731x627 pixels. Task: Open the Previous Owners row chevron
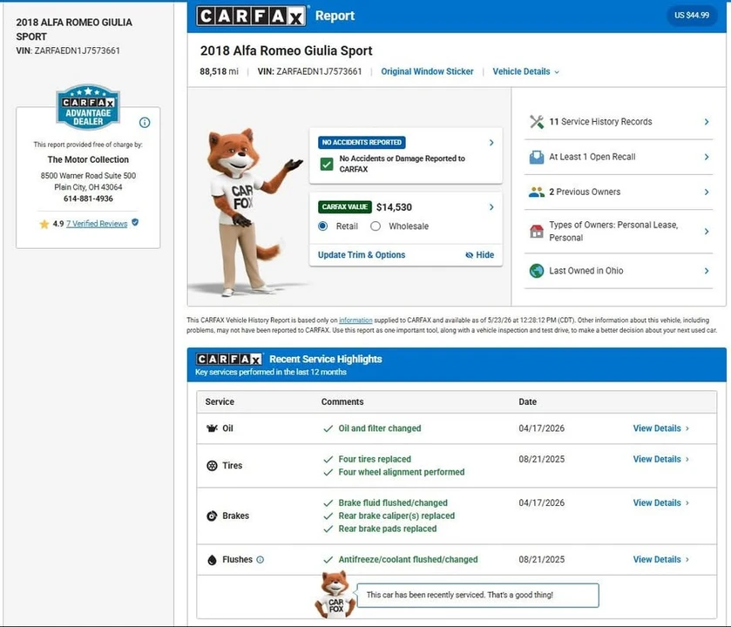707,192
